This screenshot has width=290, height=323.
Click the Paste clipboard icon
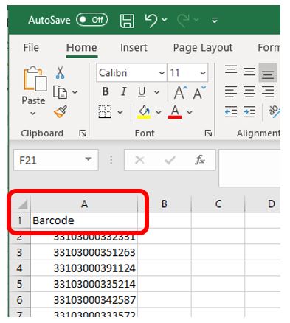(35, 79)
